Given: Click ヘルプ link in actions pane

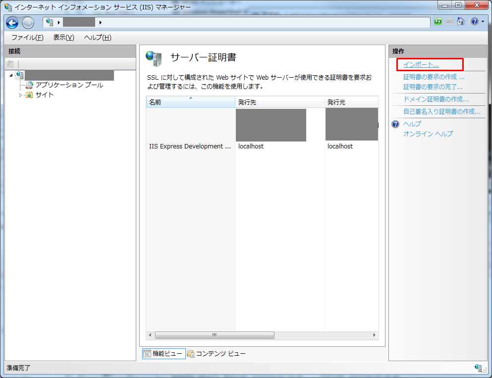Looking at the screenshot, I should pyautogui.click(x=412, y=124).
